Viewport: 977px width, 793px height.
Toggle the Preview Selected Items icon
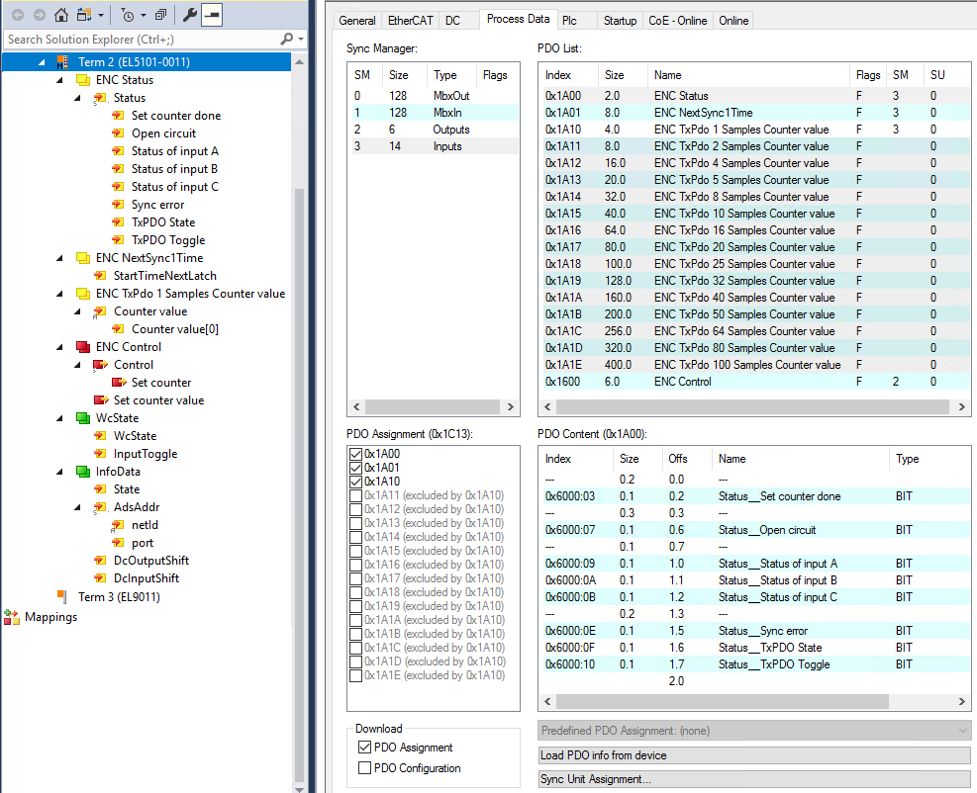212,15
